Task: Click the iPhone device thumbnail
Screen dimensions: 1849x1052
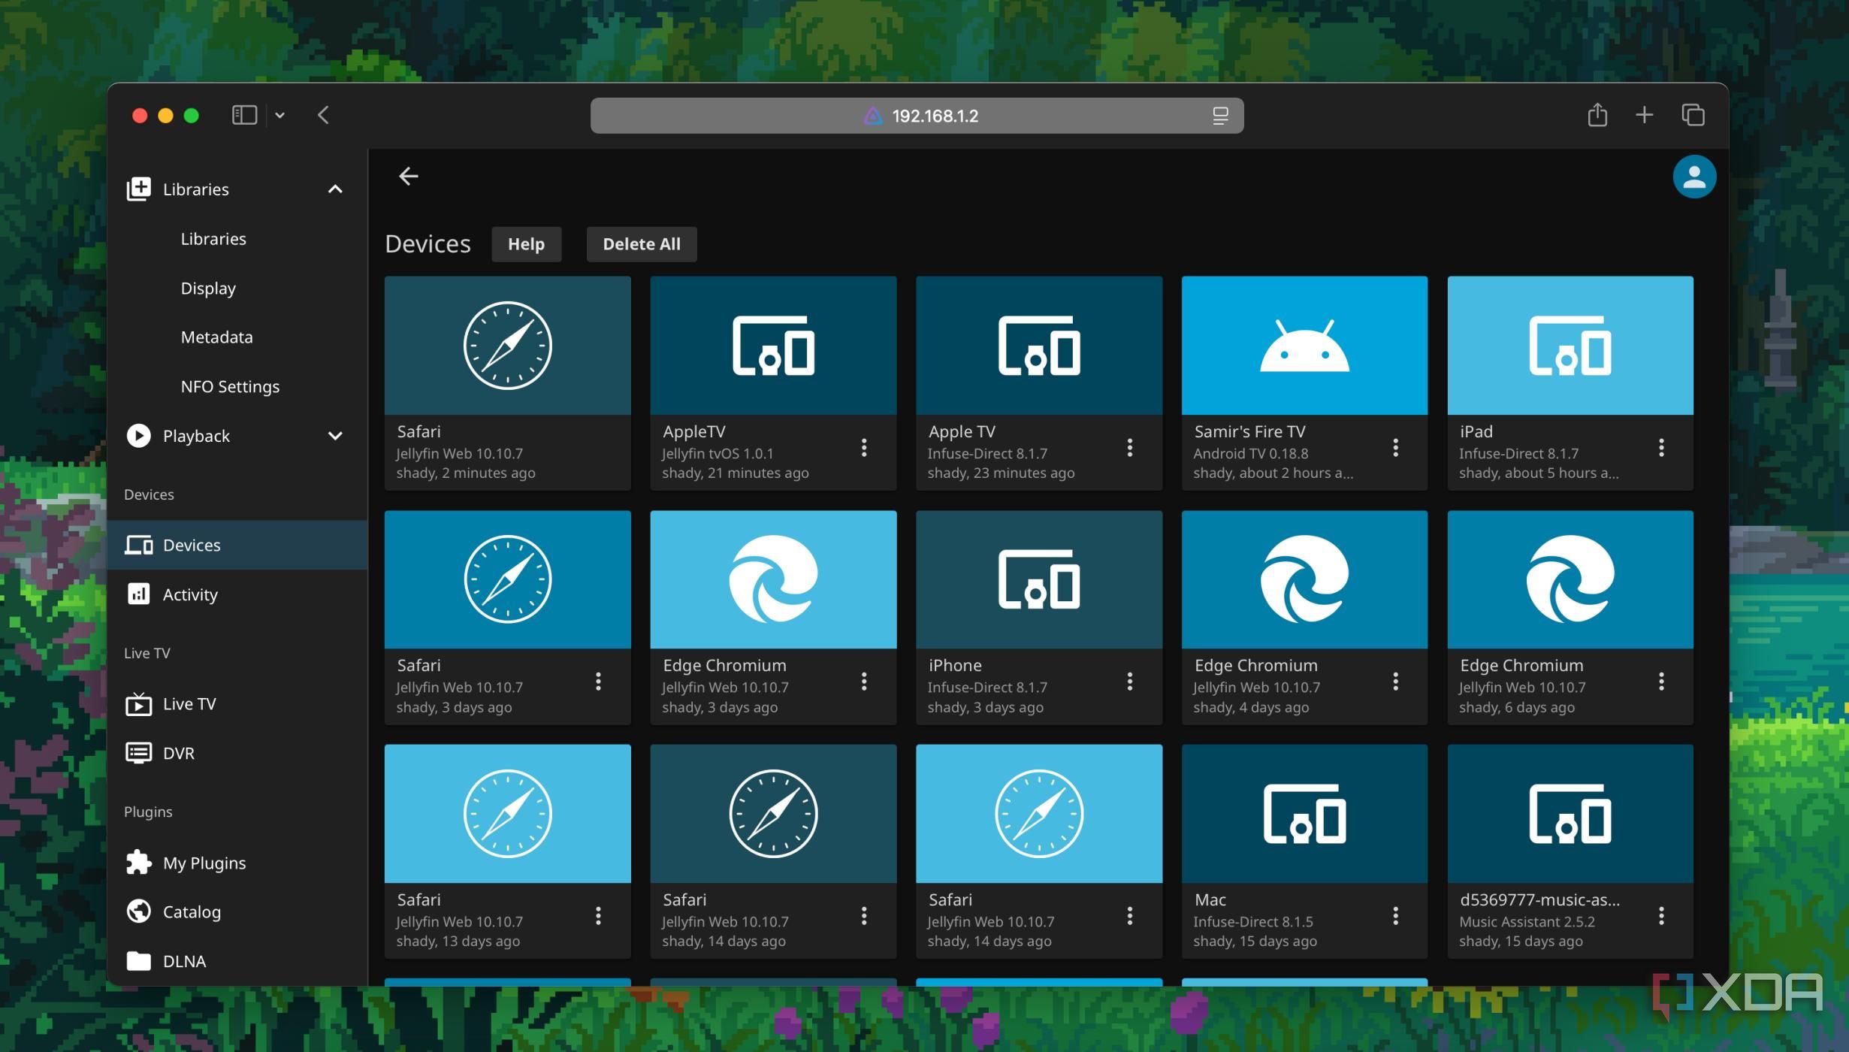Action: 1039,579
